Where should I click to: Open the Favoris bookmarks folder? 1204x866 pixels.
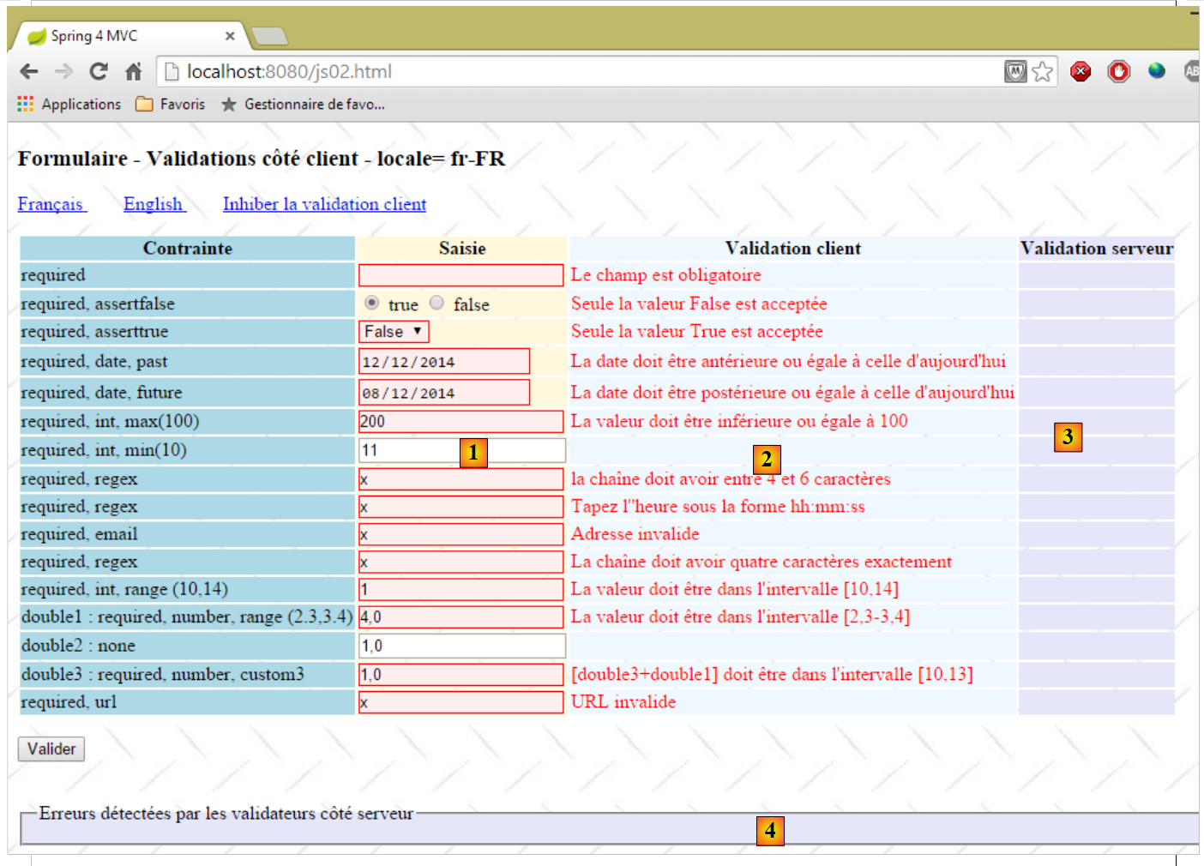[x=171, y=104]
